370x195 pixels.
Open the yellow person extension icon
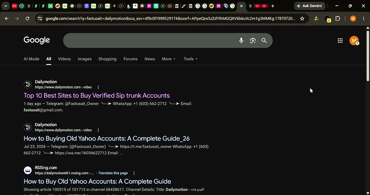(316, 18)
